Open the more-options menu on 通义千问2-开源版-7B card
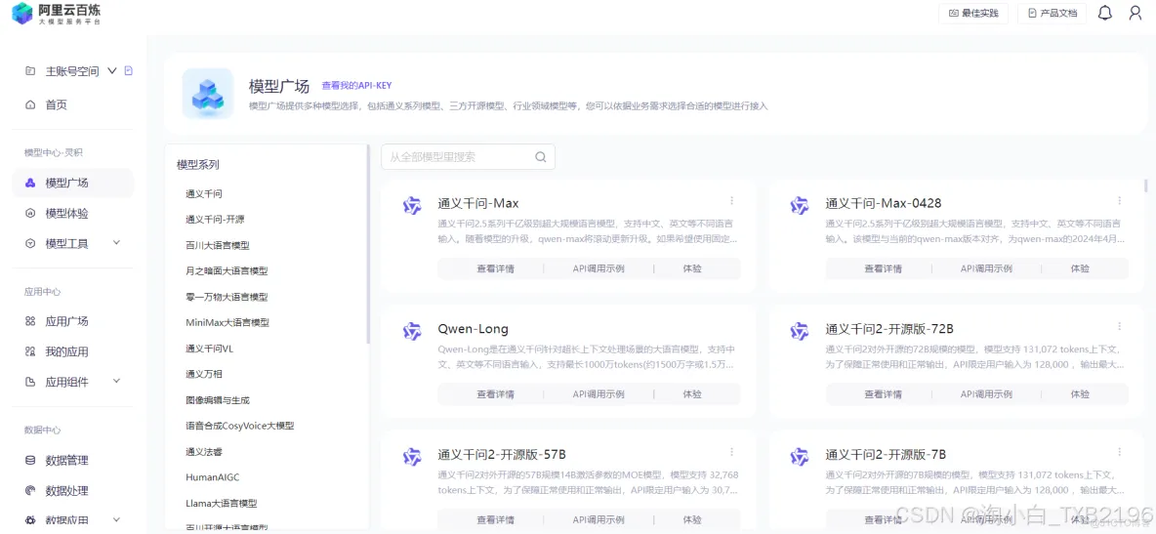The height and width of the screenshot is (534, 1156). click(x=1119, y=451)
